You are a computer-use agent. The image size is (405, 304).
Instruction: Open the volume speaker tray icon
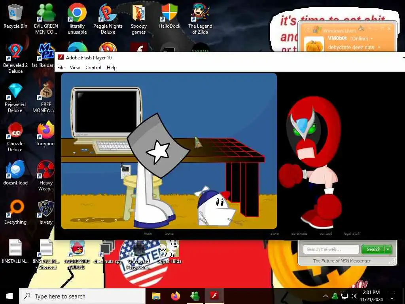(354, 296)
